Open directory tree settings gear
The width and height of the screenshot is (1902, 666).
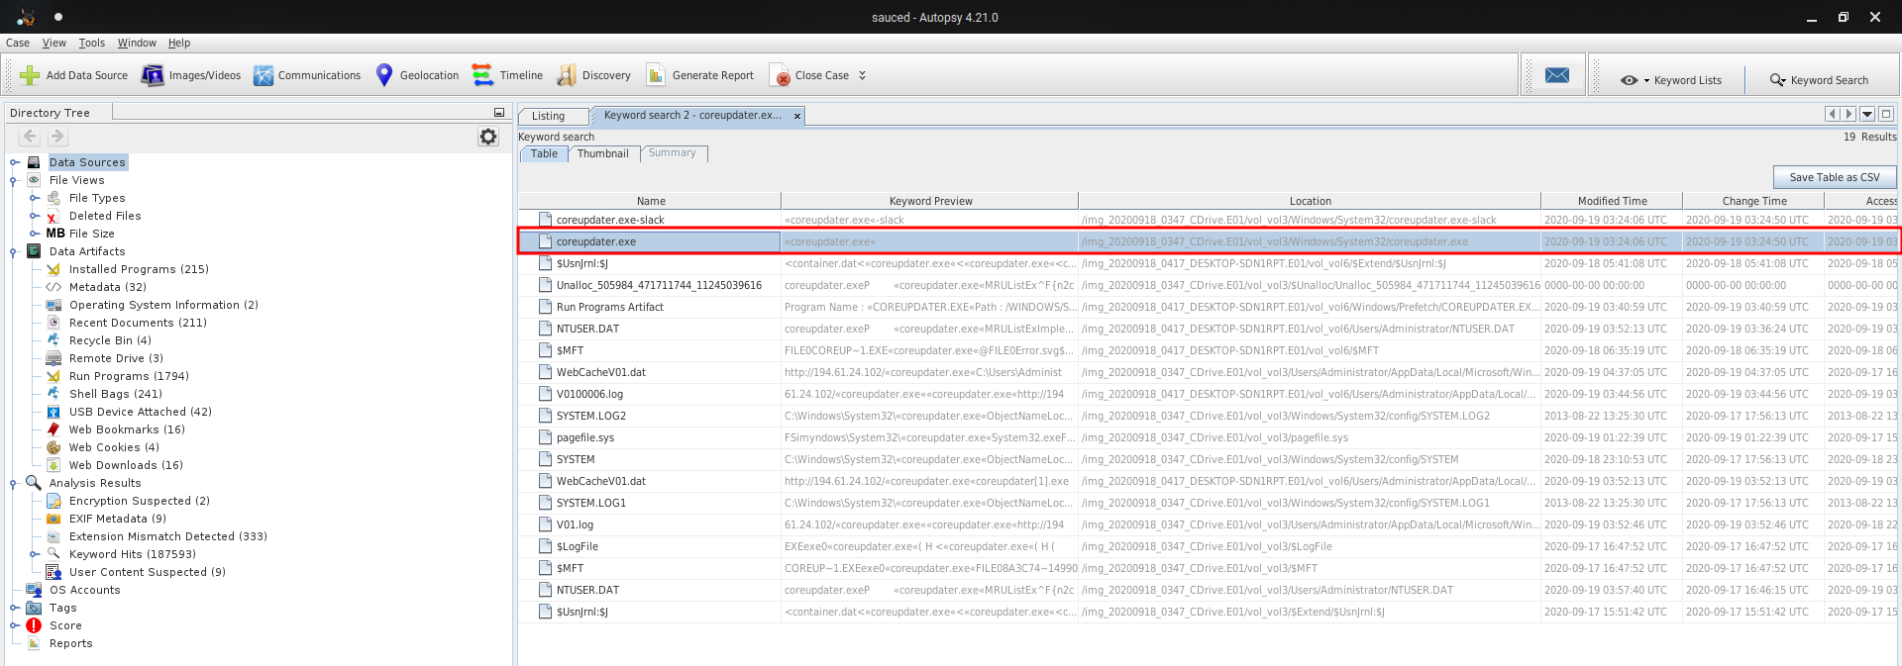(x=488, y=137)
